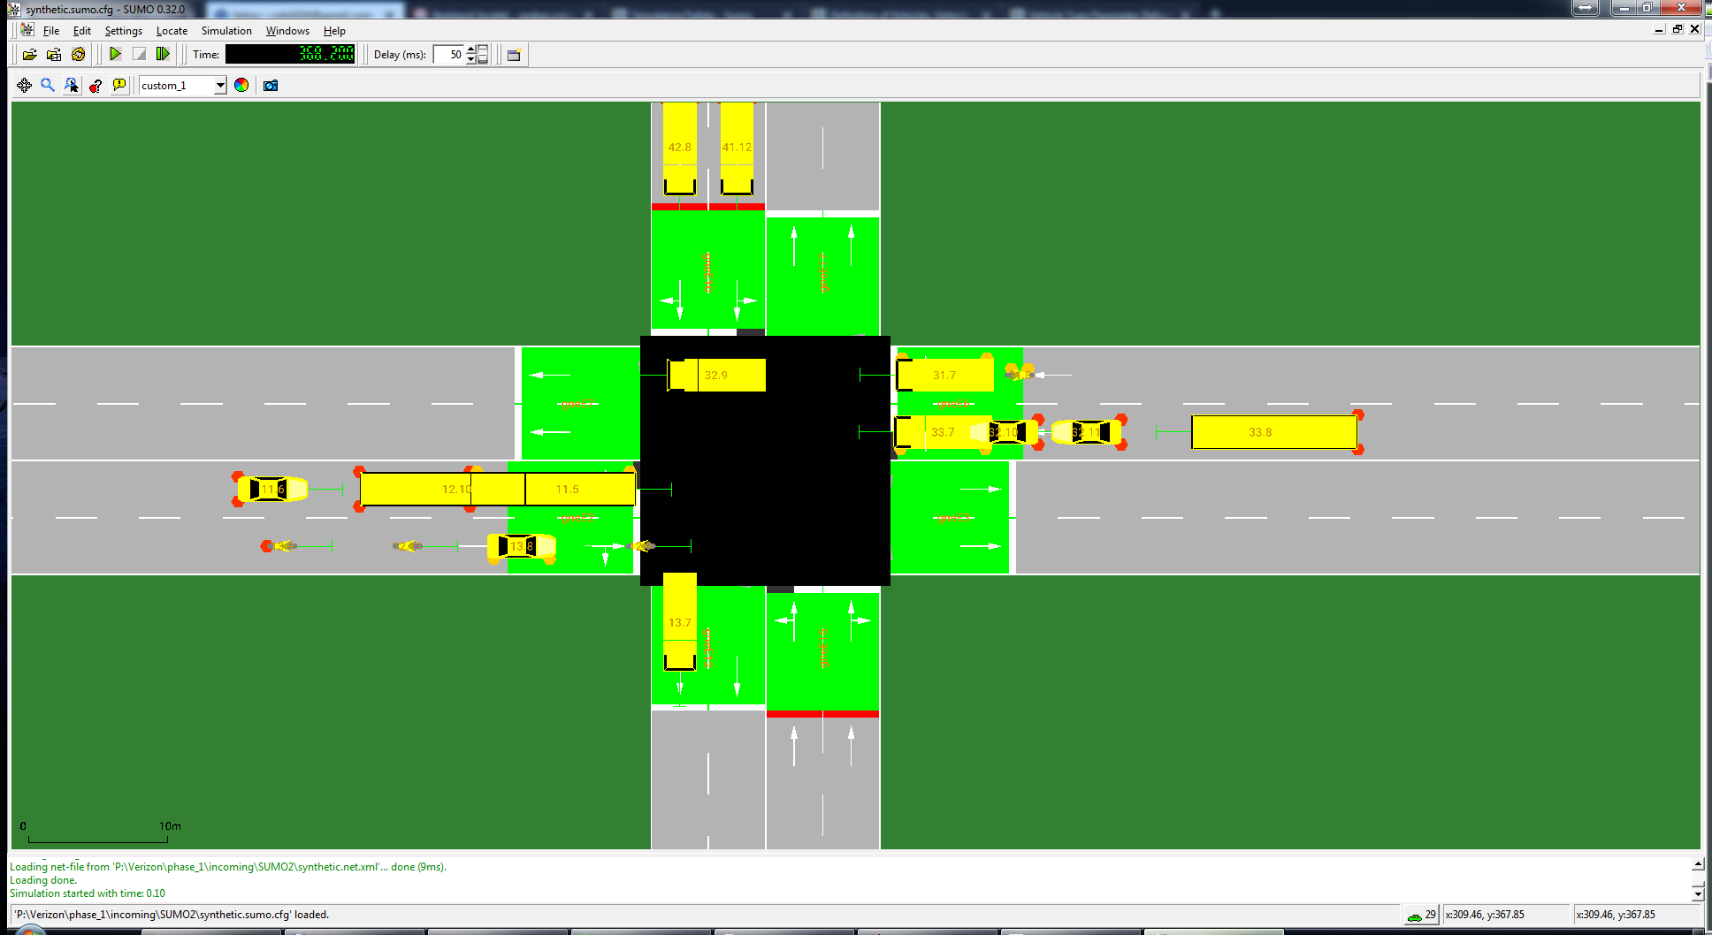
Task: Click the status bar 'synthetic.sumo.cfg loaded' text
Action: point(172,915)
